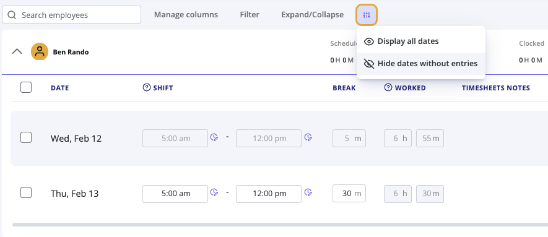Click the help icon next to WORKED
548x237 pixels.
pos(388,88)
